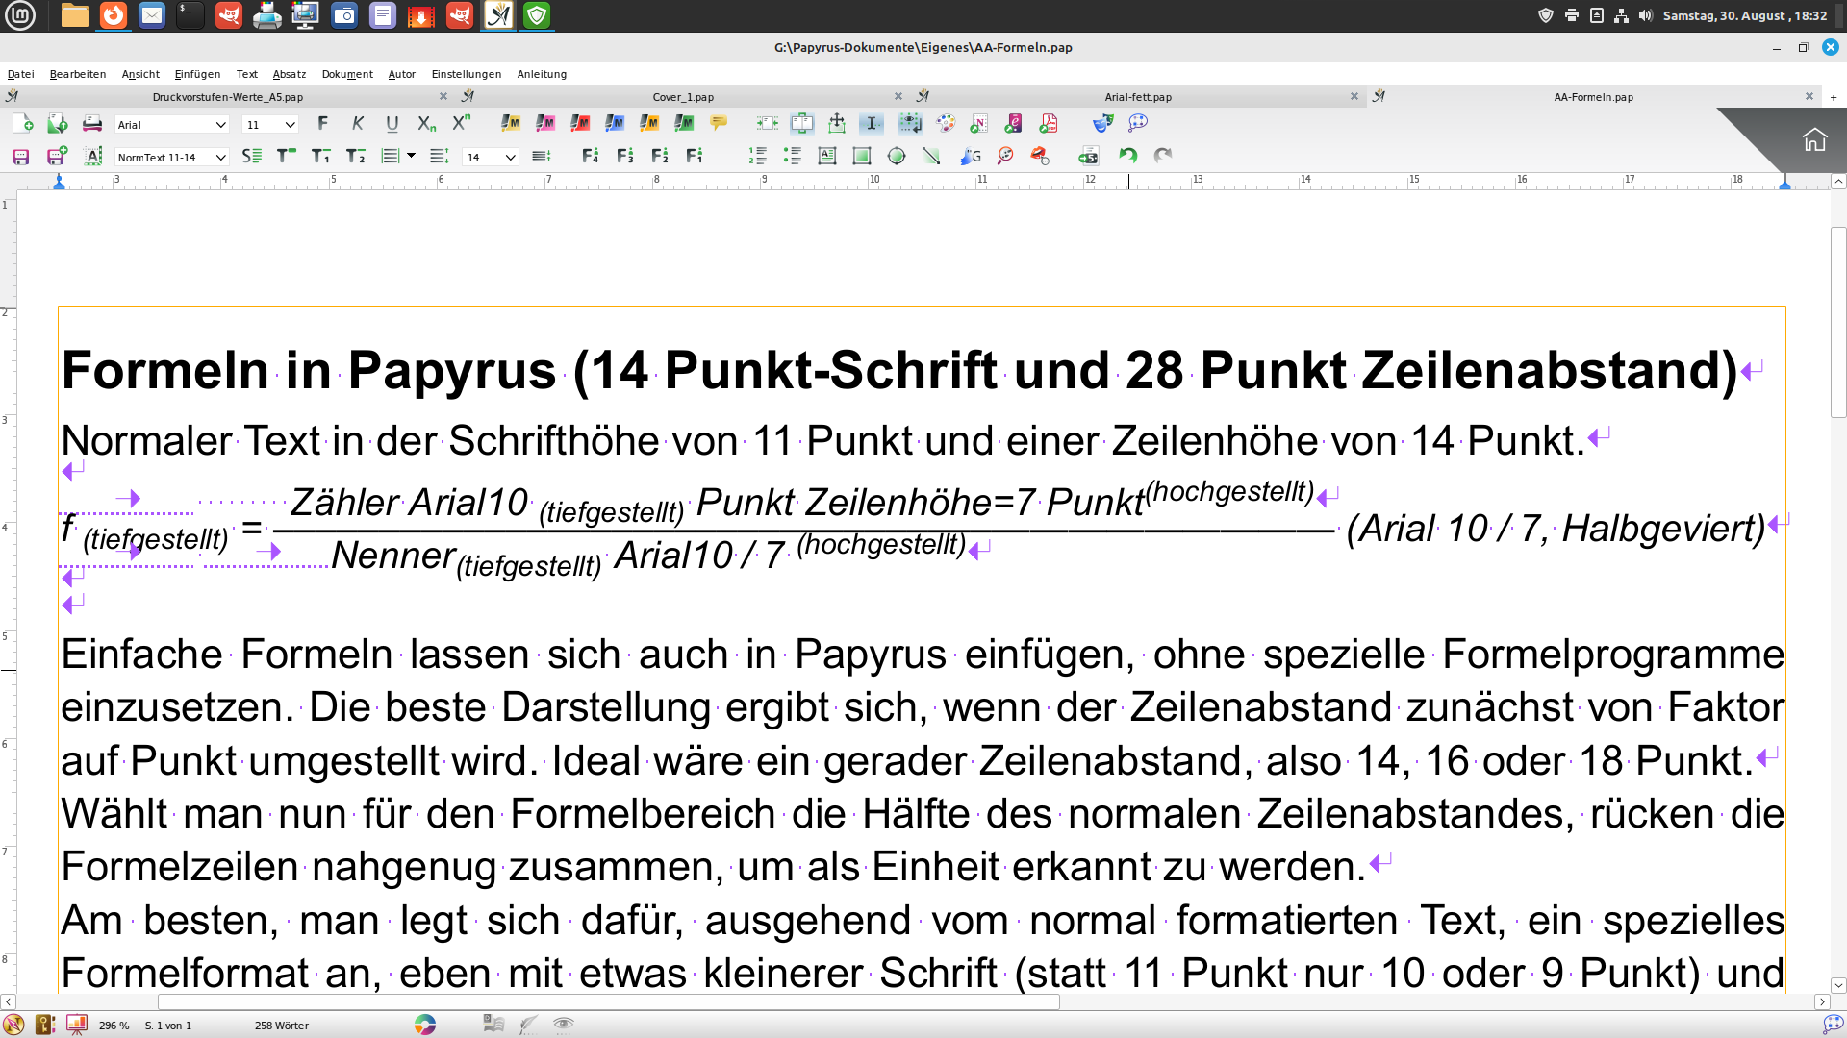Select the line drawing tool
This screenshot has width=1847, height=1038.
coord(931,156)
